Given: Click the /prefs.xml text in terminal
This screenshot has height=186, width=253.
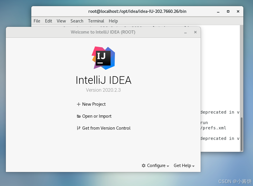Looking at the screenshot, I should [x=213, y=128].
